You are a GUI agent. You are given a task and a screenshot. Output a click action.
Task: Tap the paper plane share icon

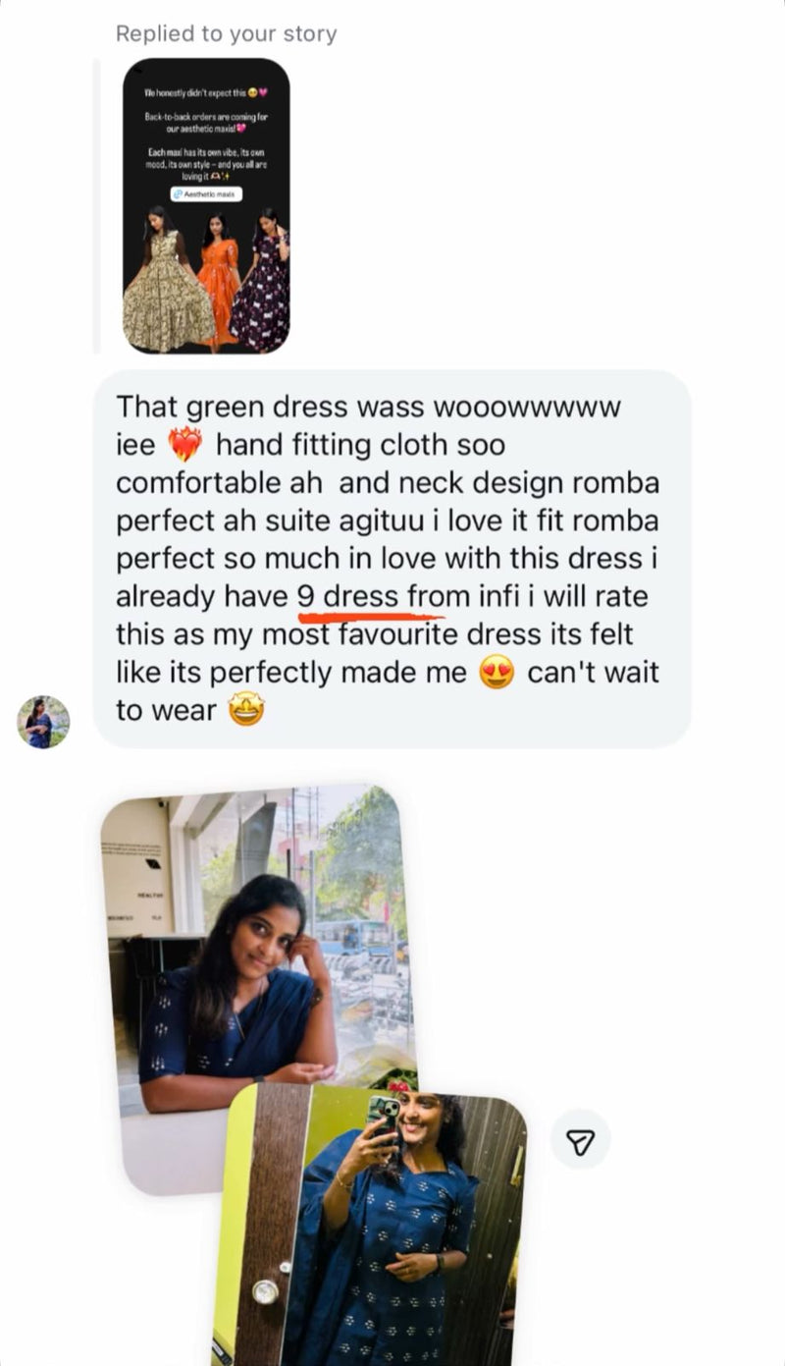[x=580, y=1141]
